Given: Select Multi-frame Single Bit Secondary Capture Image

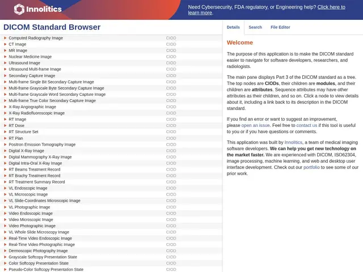Looking at the screenshot, I should click(x=111, y=82).
